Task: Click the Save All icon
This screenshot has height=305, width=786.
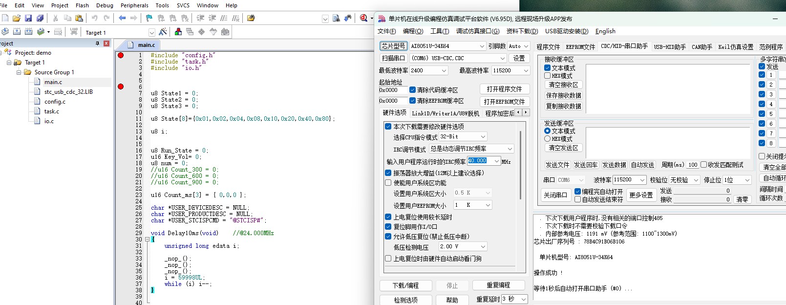Action: [x=40, y=18]
